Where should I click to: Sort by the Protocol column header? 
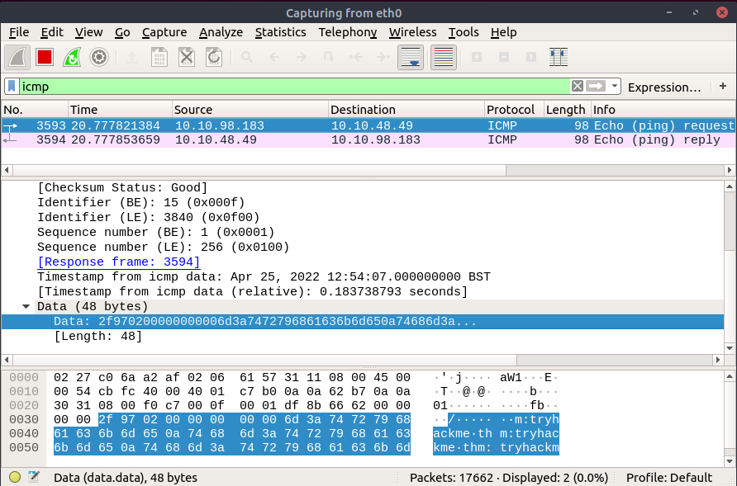[514, 110]
